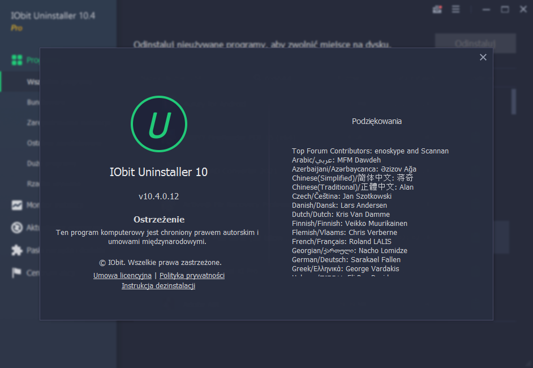Click 'Top Forum Contributors: enoskype and Scannan' line
533x368 pixels.
click(x=370, y=151)
